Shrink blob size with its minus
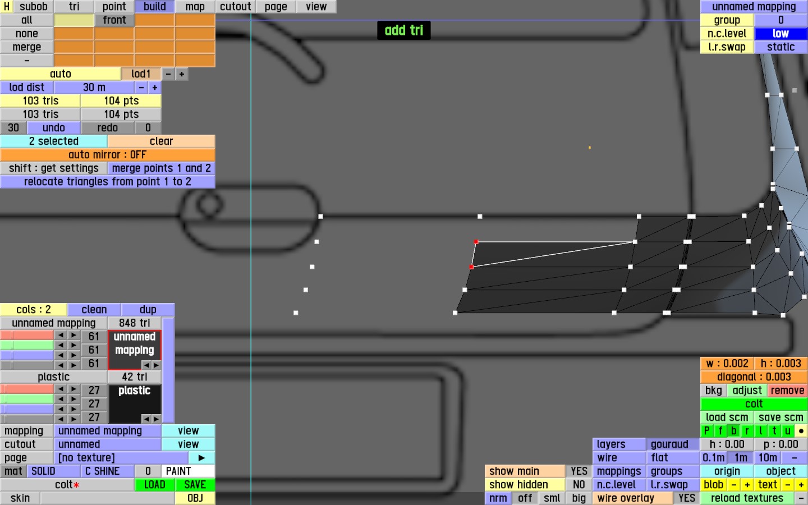This screenshot has width=808, height=505. pyautogui.click(x=733, y=485)
